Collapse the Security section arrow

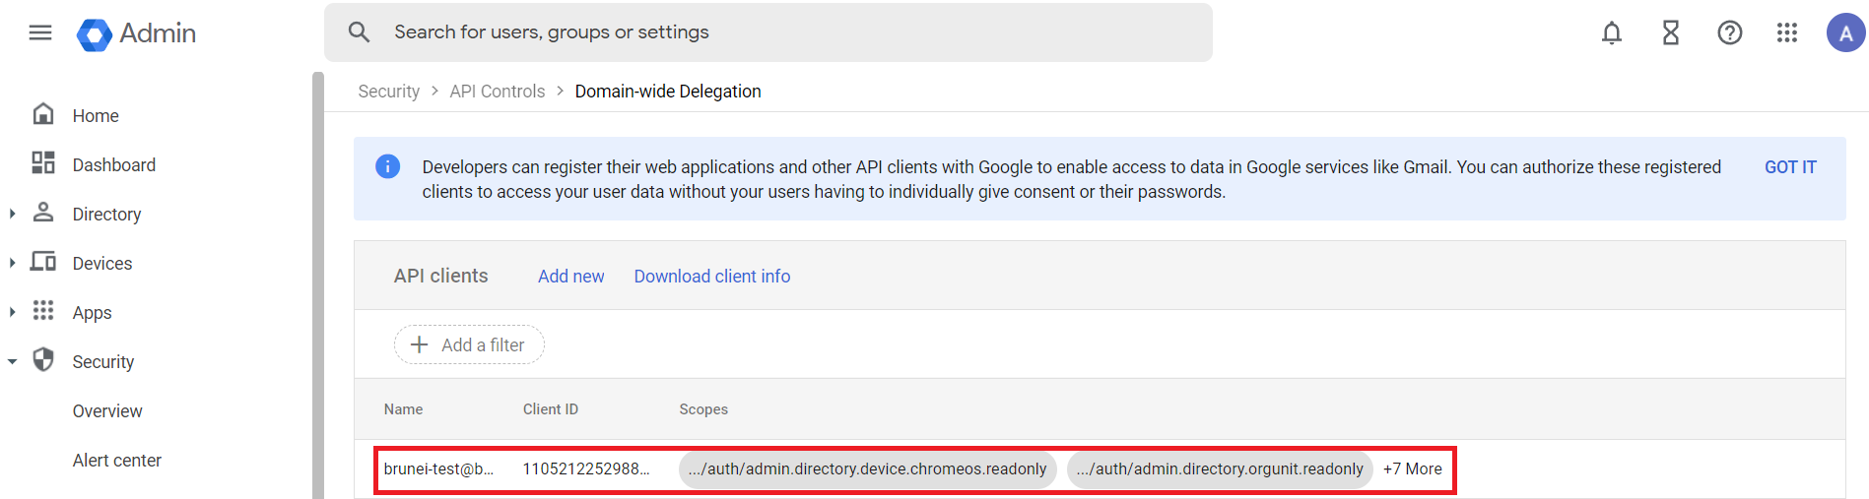12,361
